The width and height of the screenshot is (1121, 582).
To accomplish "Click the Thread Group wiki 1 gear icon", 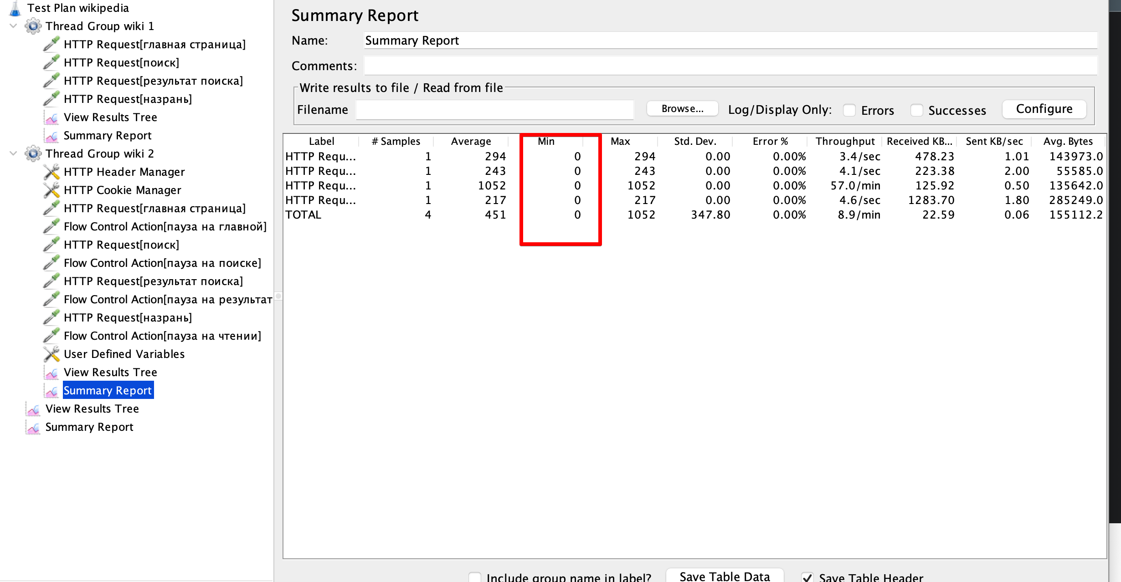I will pos(33,26).
